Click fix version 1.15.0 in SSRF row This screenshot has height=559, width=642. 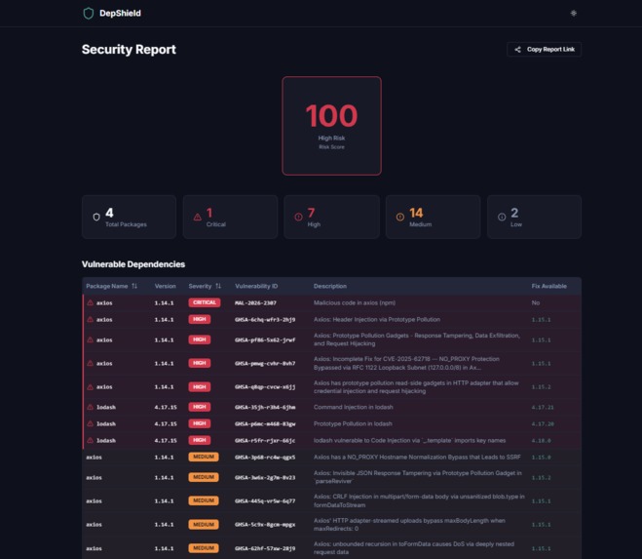pos(542,458)
